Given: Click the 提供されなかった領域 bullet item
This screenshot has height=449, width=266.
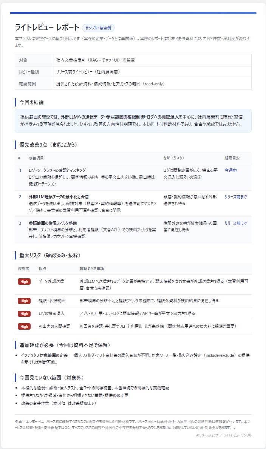Looking at the screenshot, I should pyautogui.click(x=75, y=395).
